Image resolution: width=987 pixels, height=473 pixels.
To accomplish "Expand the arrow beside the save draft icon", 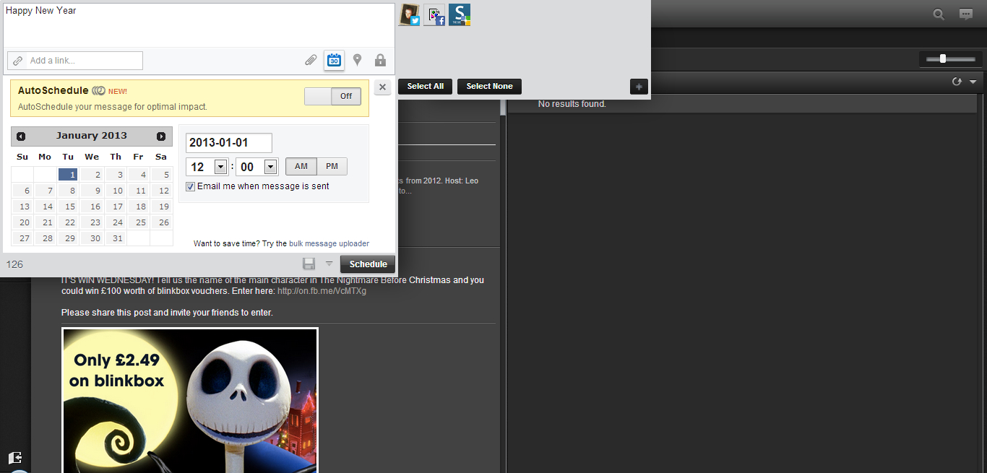I will click(329, 264).
